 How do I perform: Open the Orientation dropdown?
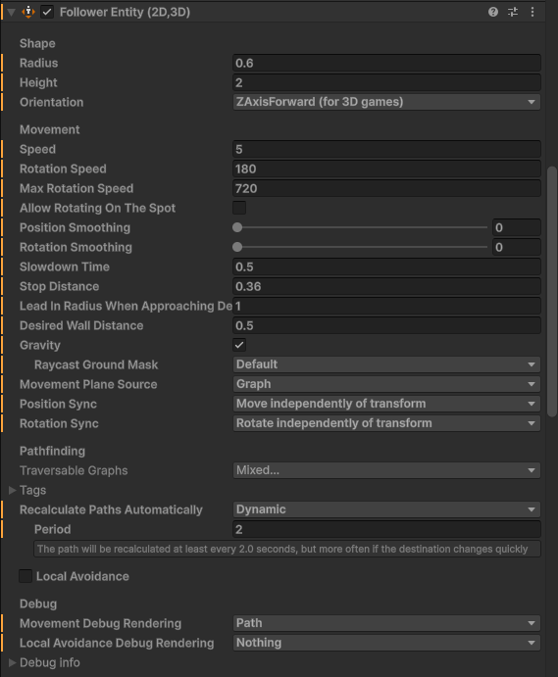pyautogui.click(x=386, y=102)
